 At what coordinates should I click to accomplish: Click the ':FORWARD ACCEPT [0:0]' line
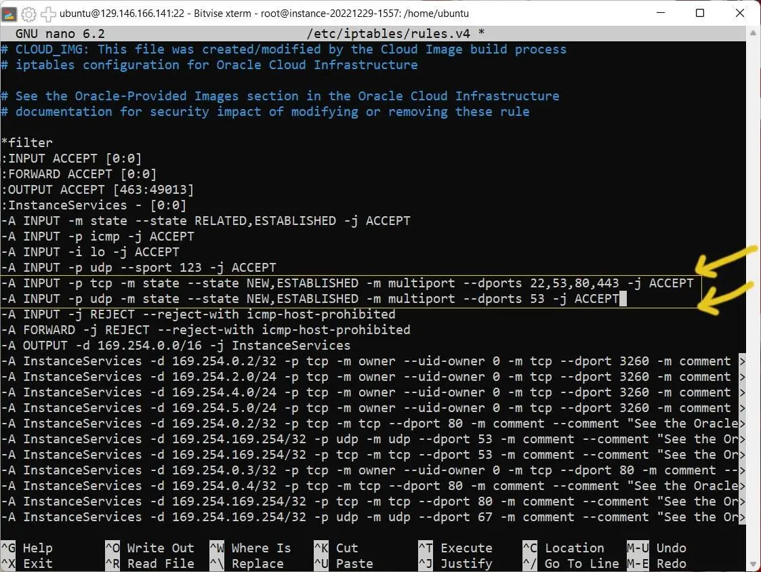click(x=79, y=173)
